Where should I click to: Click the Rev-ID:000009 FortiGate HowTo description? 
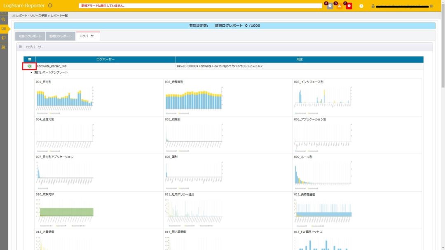tap(220, 66)
